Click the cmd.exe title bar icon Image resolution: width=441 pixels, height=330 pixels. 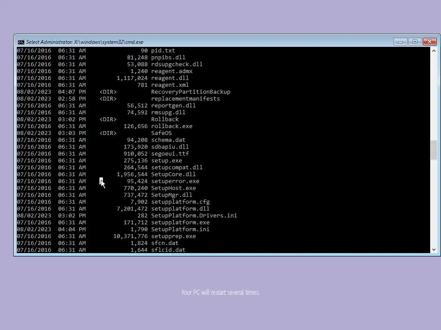(21, 42)
